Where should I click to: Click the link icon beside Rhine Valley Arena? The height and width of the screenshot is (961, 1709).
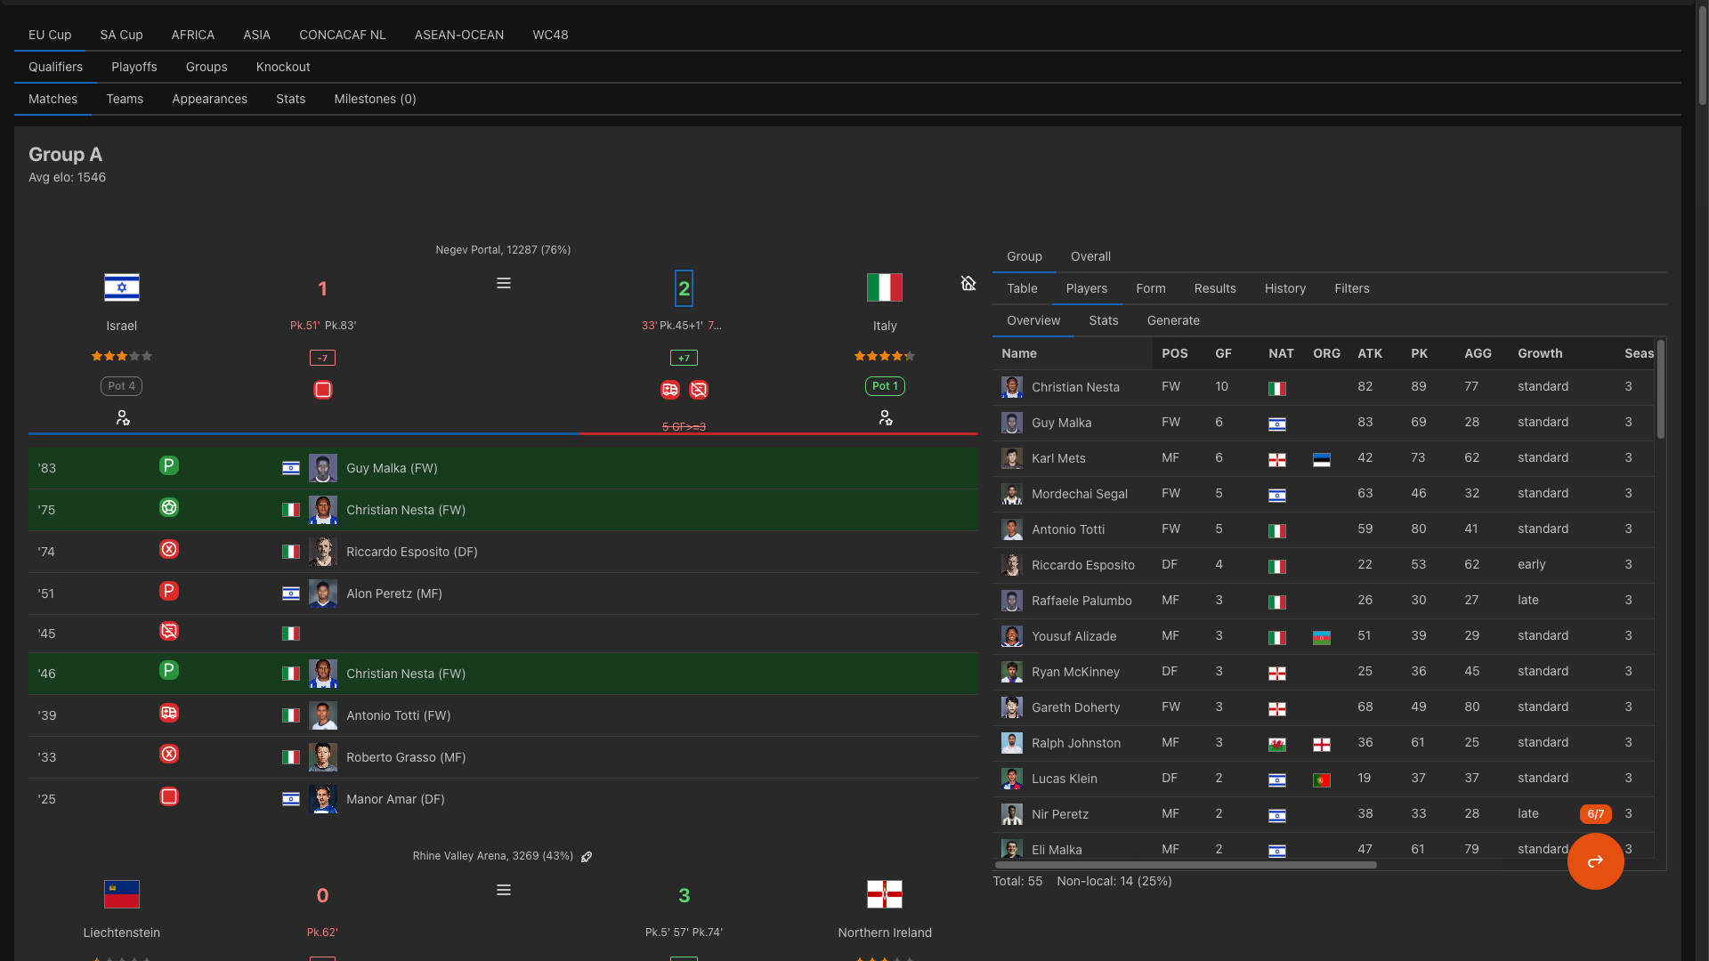[x=587, y=857]
